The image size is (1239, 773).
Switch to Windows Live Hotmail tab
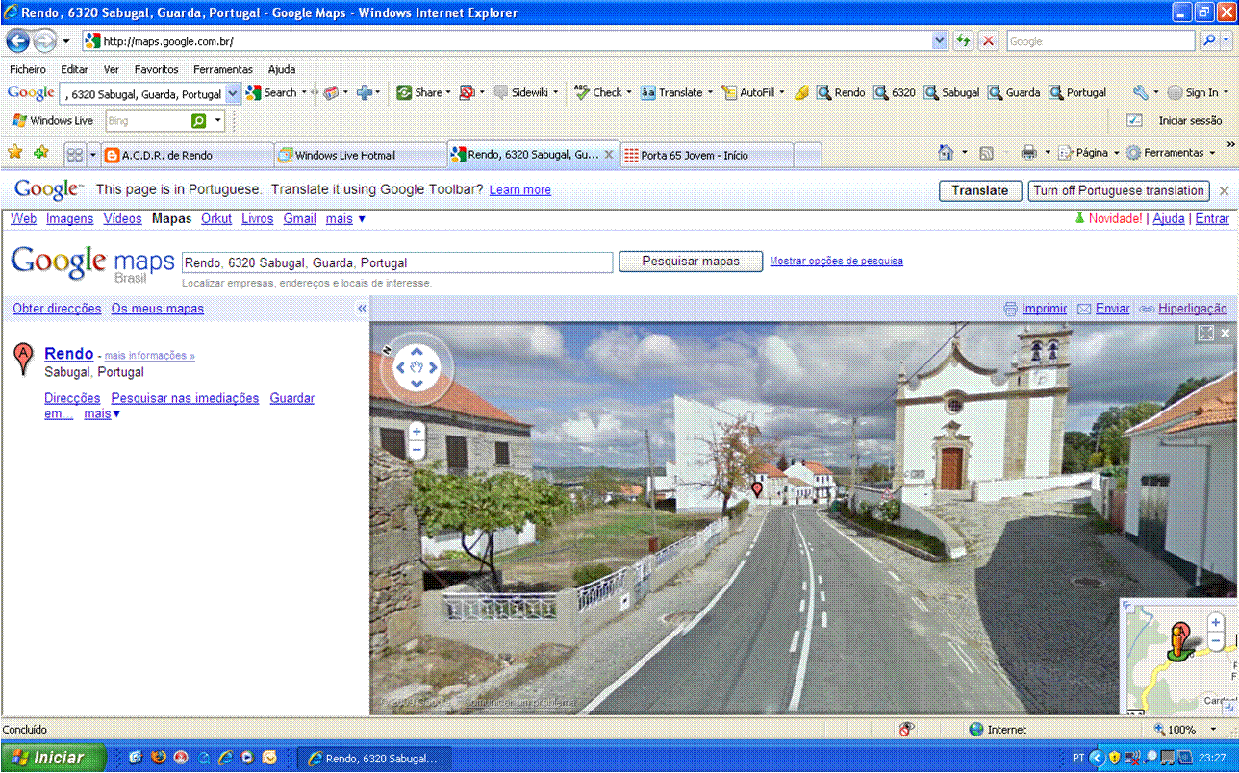pos(360,155)
